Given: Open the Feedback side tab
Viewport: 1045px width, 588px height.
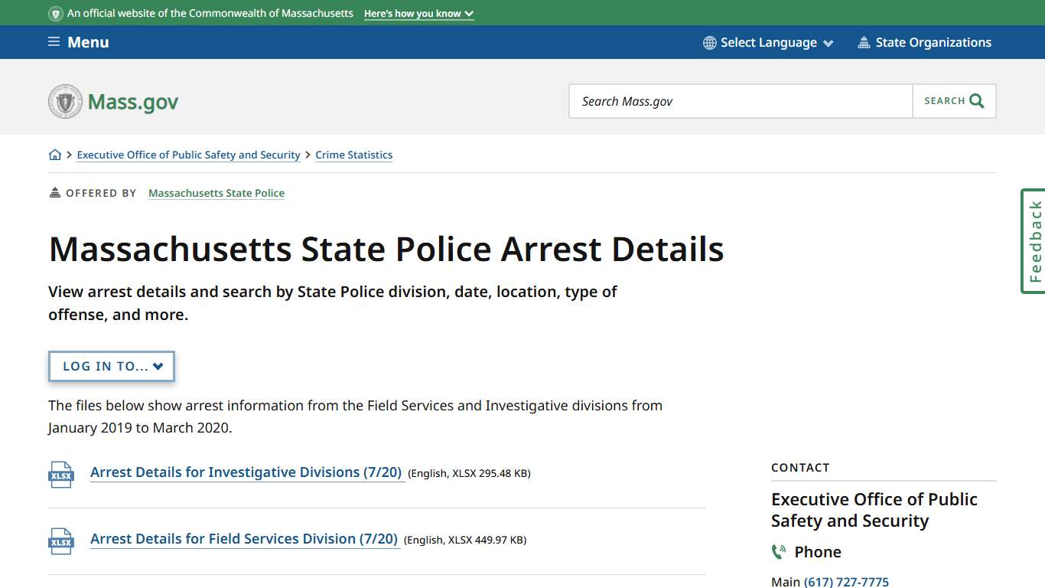Looking at the screenshot, I should [x=1034, y=240].
